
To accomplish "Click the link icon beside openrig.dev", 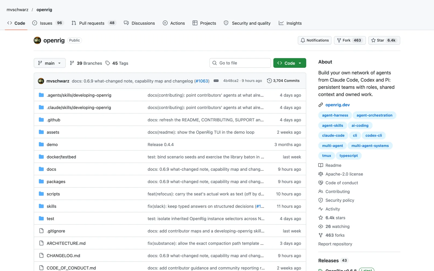I will (321, 105).
